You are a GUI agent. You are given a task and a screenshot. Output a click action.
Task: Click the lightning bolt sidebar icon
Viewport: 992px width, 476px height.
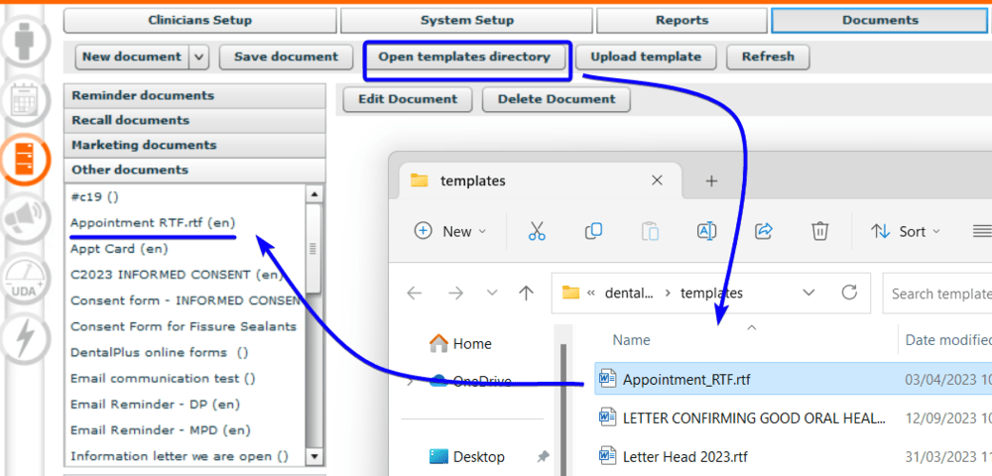(24, 338)
